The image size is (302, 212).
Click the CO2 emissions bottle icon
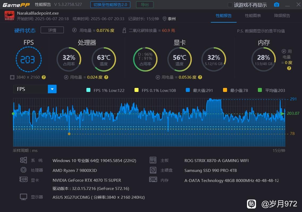click(124, 30)
